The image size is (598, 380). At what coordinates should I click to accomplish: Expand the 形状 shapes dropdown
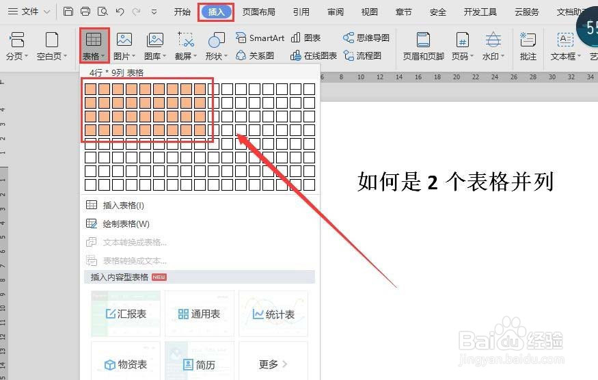(226, 57)
